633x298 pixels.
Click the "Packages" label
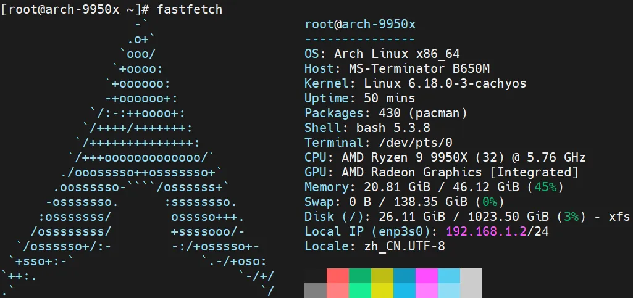click(334, 113)
